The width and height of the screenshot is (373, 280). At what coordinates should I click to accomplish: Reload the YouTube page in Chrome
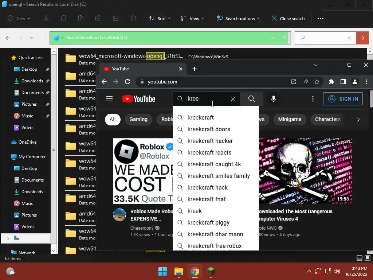point(127,82)
